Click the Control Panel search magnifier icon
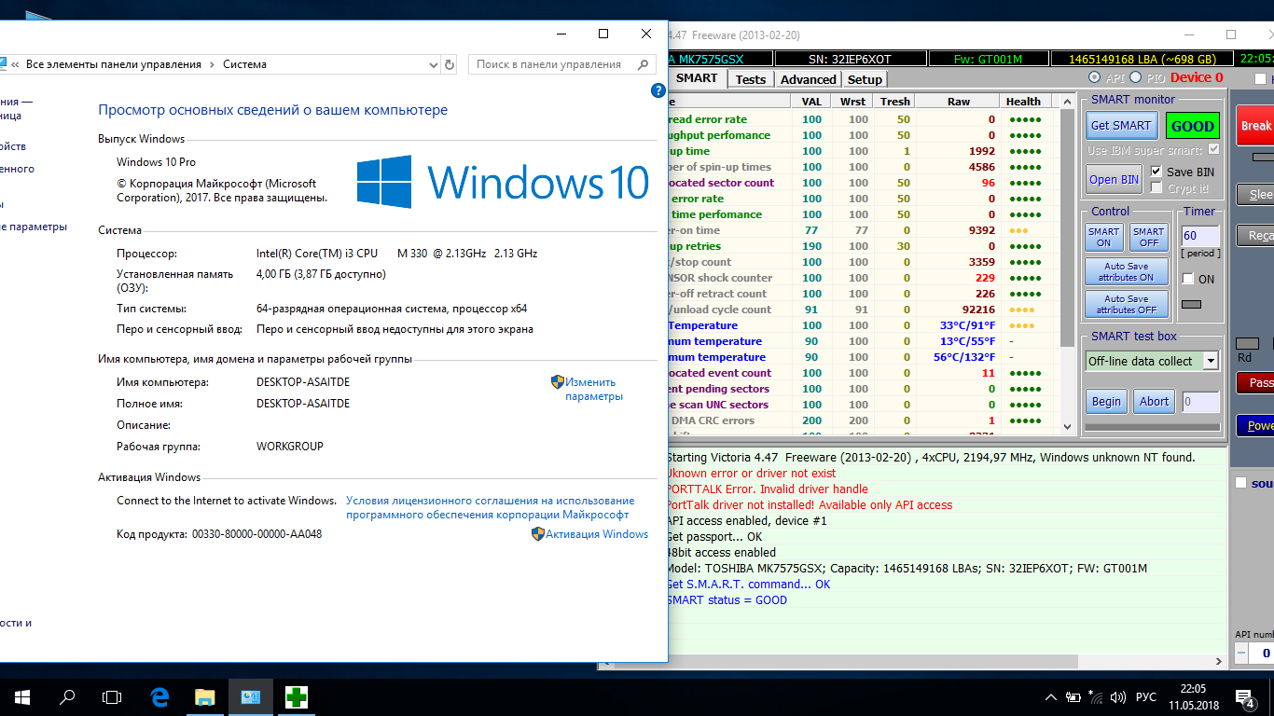 643,64
